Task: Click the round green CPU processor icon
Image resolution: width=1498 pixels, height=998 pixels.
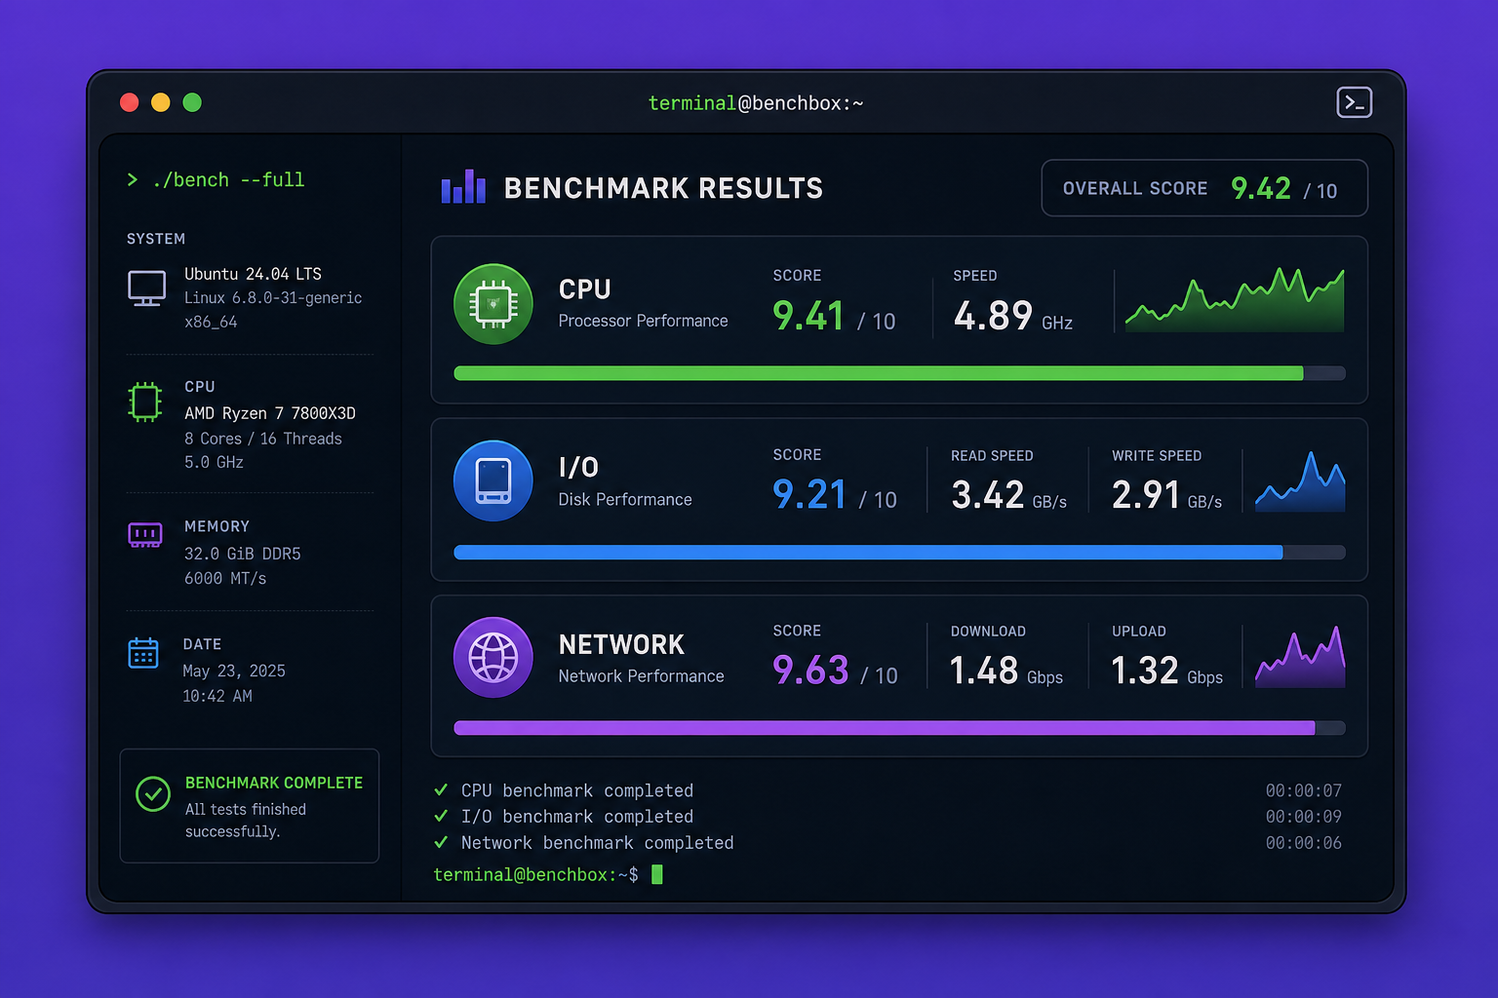Action: coord(493,304)
